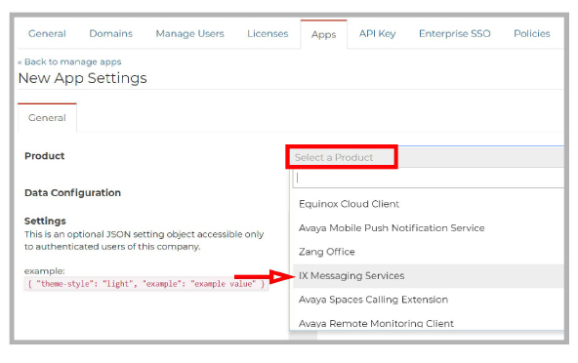Switch to the Domains tab

[111, 33]
